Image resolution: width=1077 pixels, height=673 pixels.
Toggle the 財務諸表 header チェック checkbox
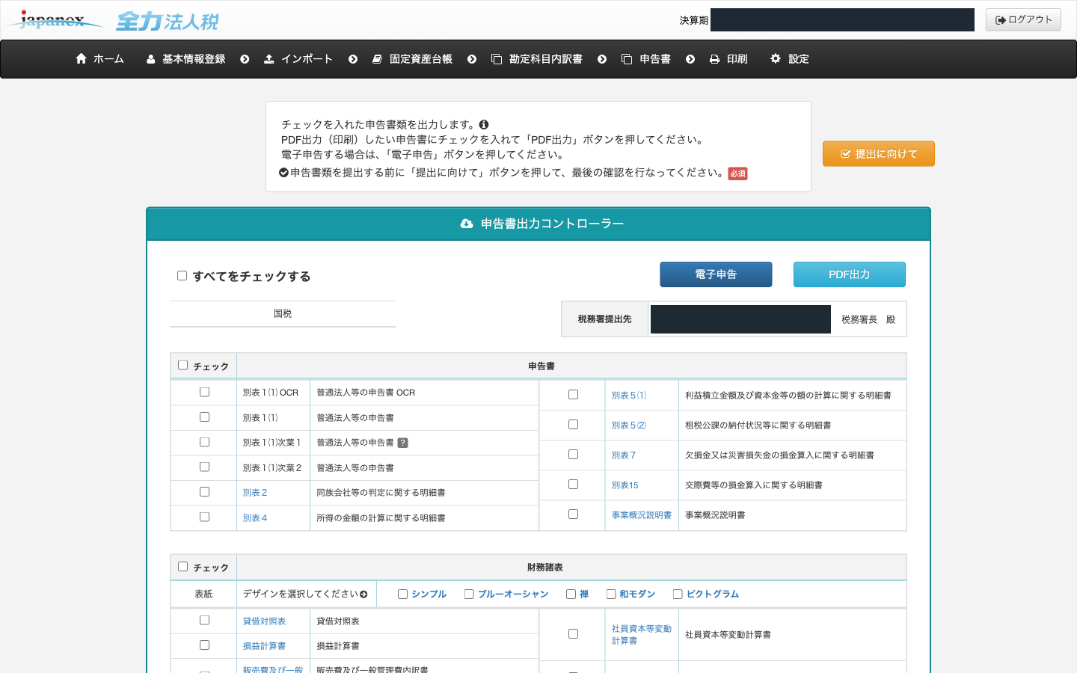click(x=182, y=567)
